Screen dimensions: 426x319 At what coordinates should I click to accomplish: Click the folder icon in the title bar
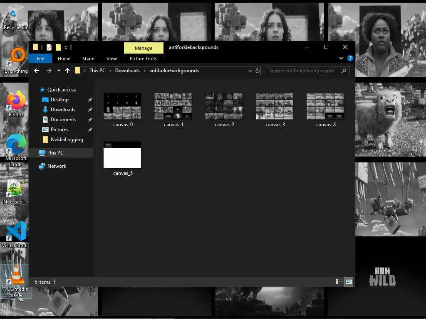[x=35, y=47]
